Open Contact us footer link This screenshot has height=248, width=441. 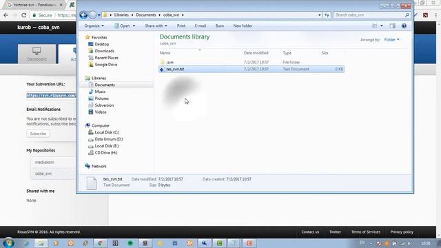[x=310, y=232]
